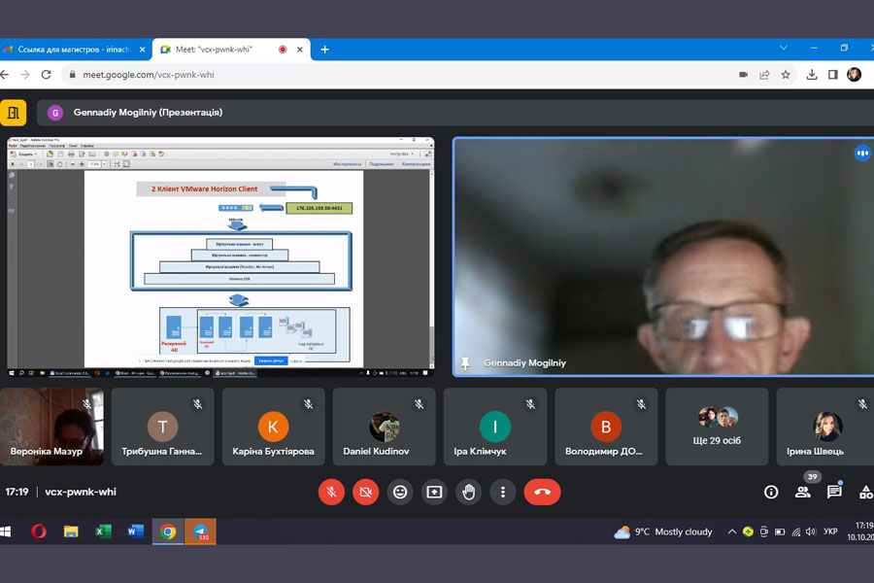Select Вероніка Мазур participant tile
This screenshot has height=583, width=874.
pos(51,427)
